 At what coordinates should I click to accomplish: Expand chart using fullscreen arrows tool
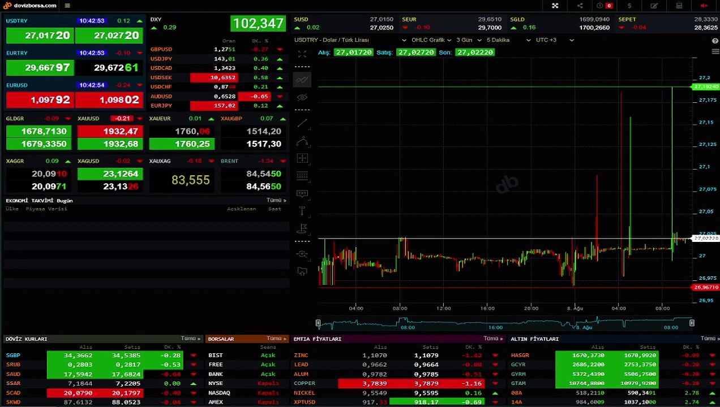302,54
